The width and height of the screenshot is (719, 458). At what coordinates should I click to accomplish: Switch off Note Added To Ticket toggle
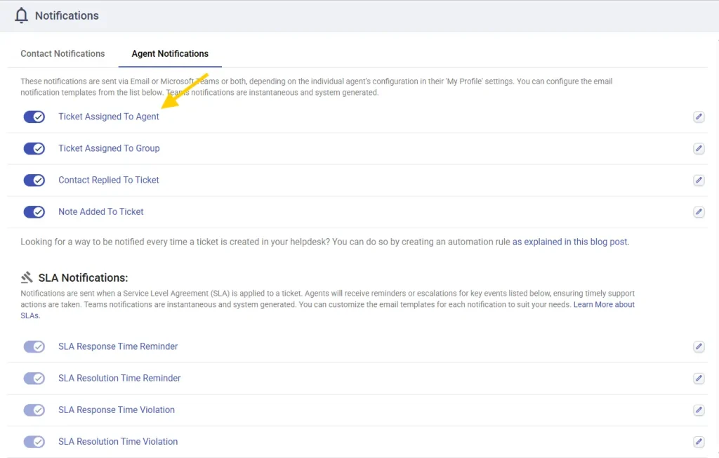34,211
